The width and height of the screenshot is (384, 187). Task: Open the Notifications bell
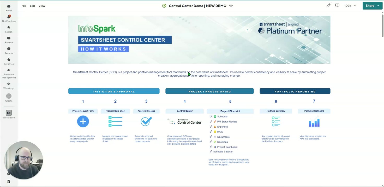tap(9, 19)
